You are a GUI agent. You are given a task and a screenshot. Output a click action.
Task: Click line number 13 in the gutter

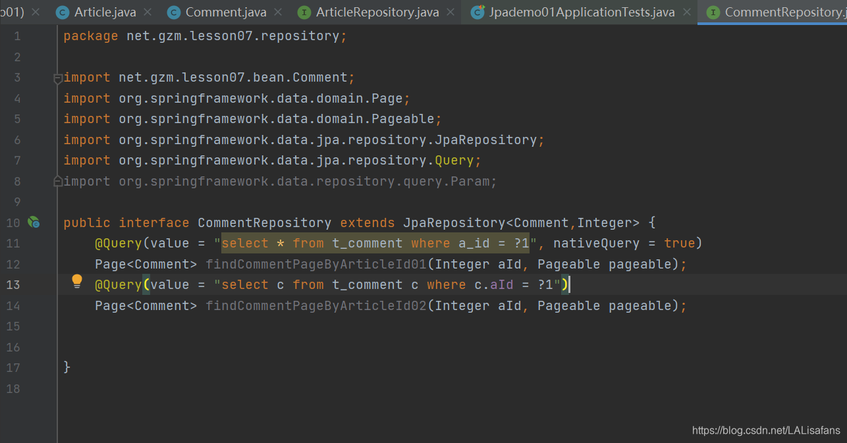pyautogui.click(x=14, y=285)
